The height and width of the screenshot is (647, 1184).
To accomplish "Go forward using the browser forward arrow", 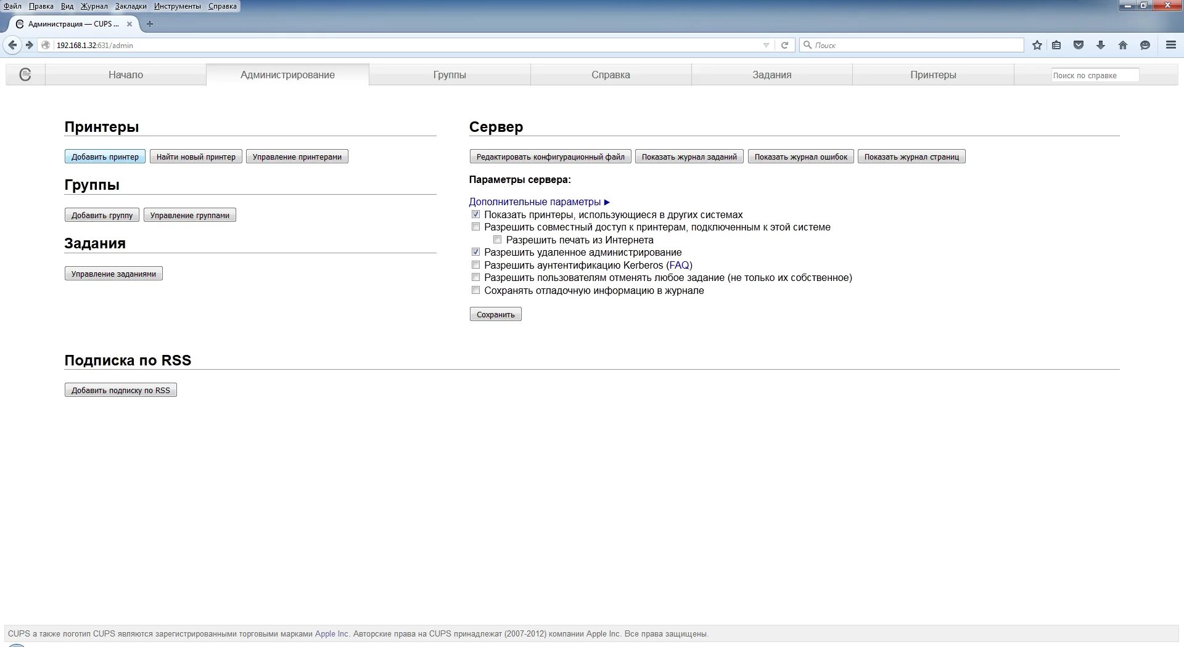I will click(29, 45).
